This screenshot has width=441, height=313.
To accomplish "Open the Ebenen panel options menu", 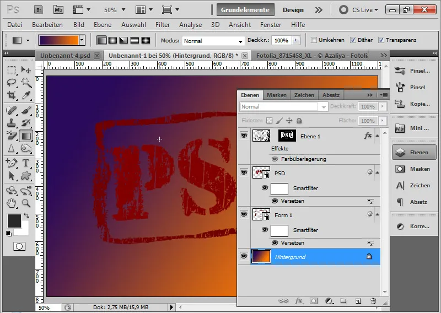I will pos(384,95).
